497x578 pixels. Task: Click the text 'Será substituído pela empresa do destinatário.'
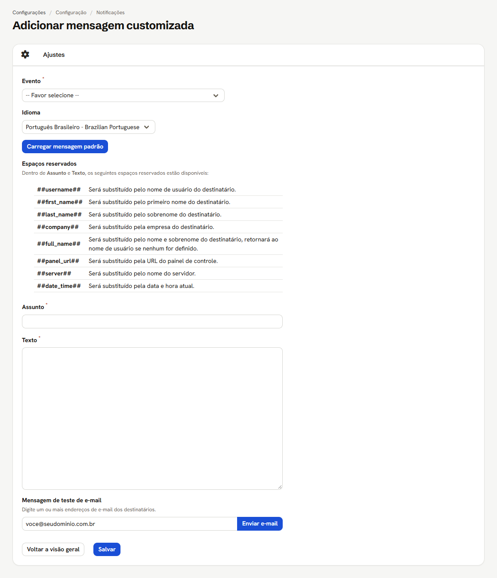151,227
